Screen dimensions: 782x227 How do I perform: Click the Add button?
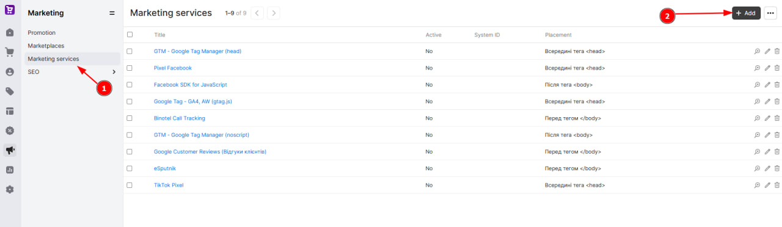coord(746,13)
